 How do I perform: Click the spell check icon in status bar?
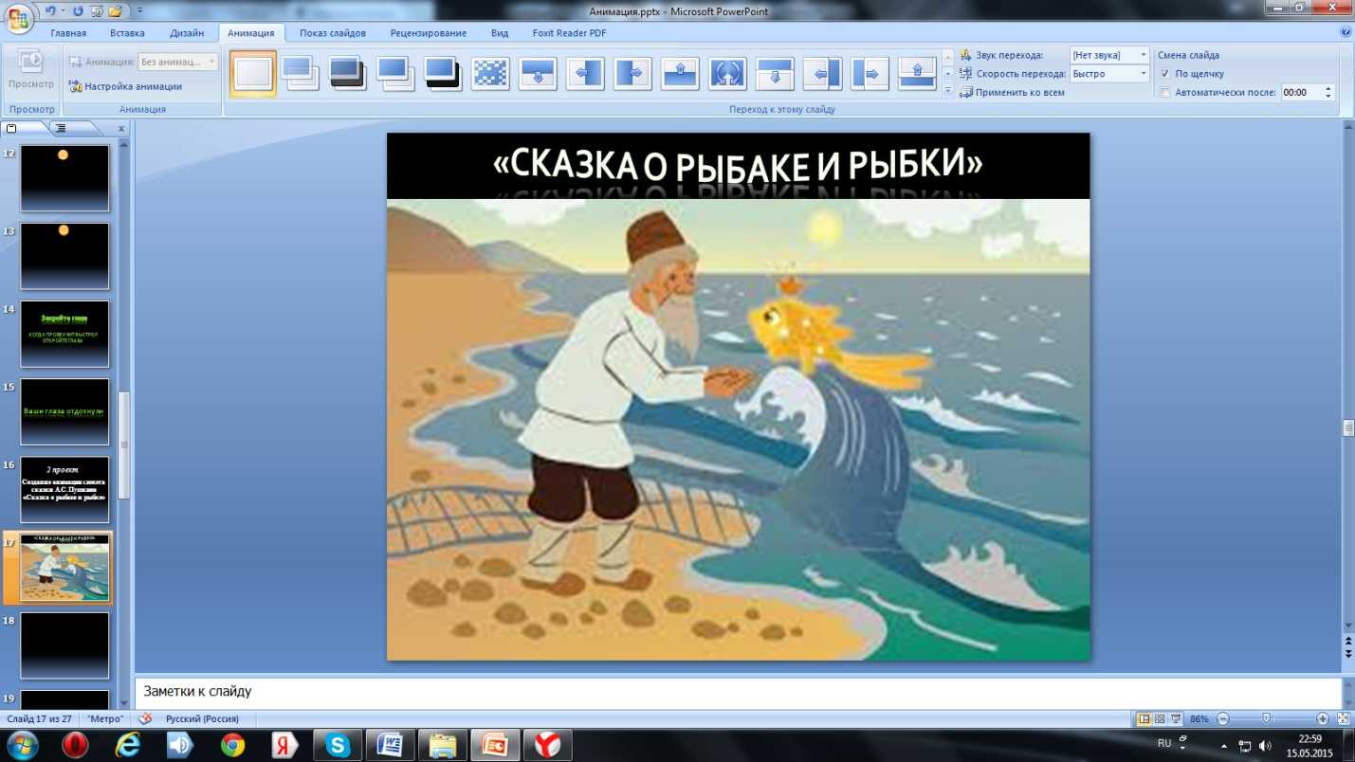pyautogui.click(x=145, y=718)
